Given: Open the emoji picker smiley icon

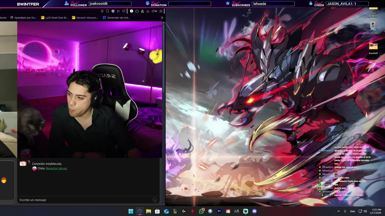Looking at the screenshot, I should [155, 200].
